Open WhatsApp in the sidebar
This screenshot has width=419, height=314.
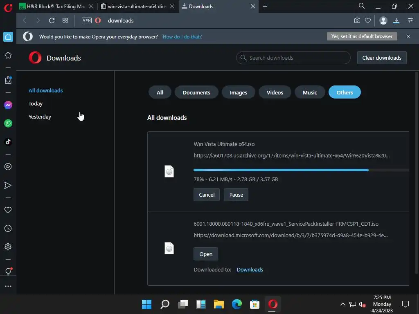point(8,123)
